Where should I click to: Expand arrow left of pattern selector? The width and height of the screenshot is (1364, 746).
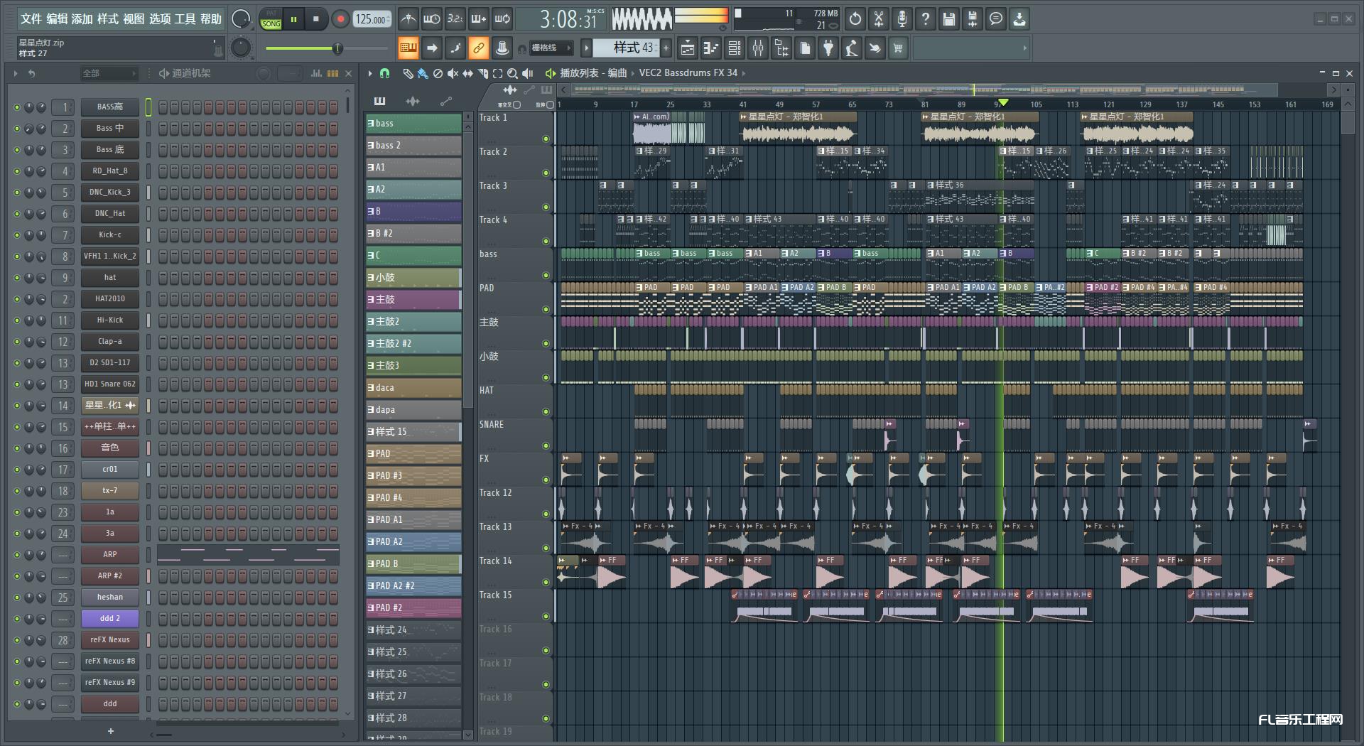586,48
